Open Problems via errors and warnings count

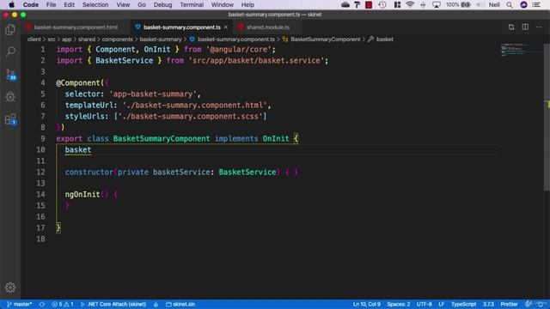pos(63,304)
